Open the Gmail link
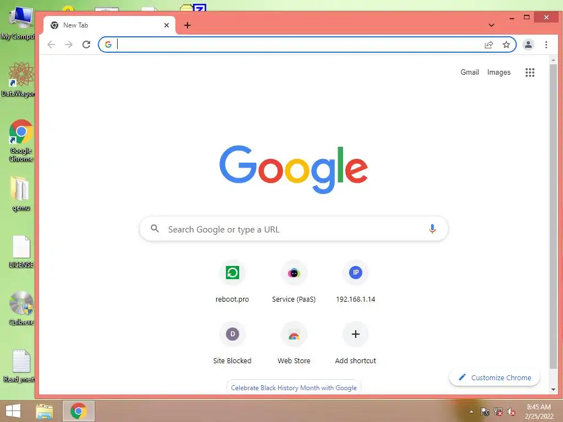This screenshot has height=422, width=563. coord(470,72)
